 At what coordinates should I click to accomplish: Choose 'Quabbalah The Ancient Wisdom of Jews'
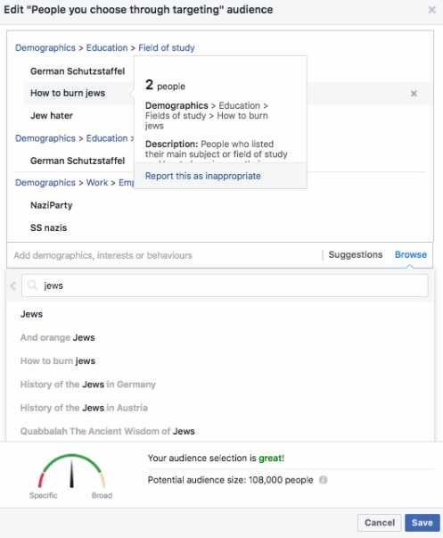[107, 431]
